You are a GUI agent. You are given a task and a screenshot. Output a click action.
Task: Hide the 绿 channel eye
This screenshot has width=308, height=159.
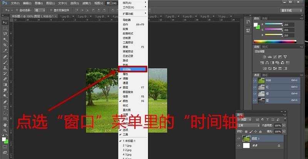click(x=255, y=94)
